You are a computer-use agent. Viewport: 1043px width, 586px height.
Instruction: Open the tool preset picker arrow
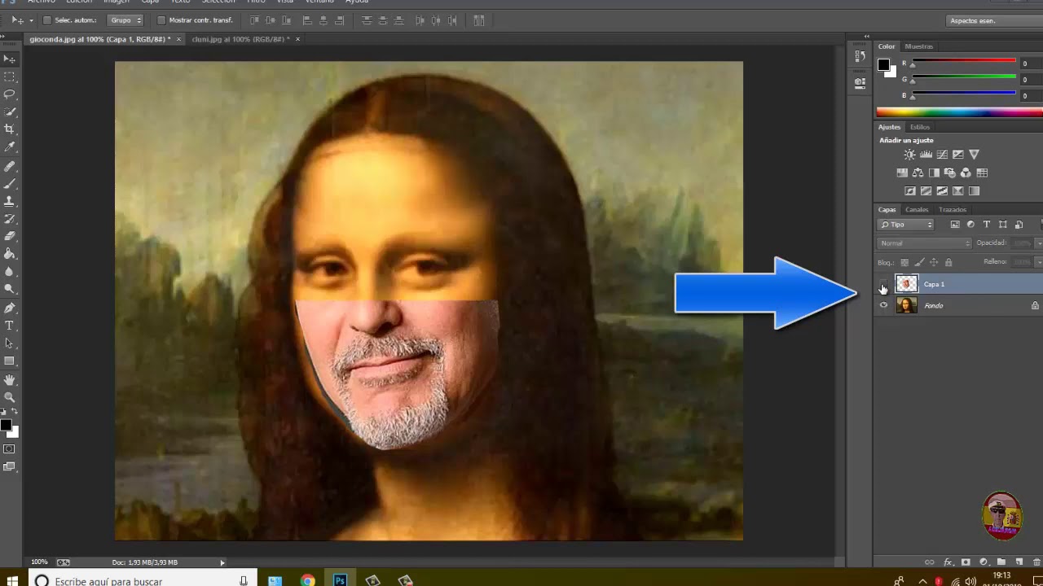point(31,20)
